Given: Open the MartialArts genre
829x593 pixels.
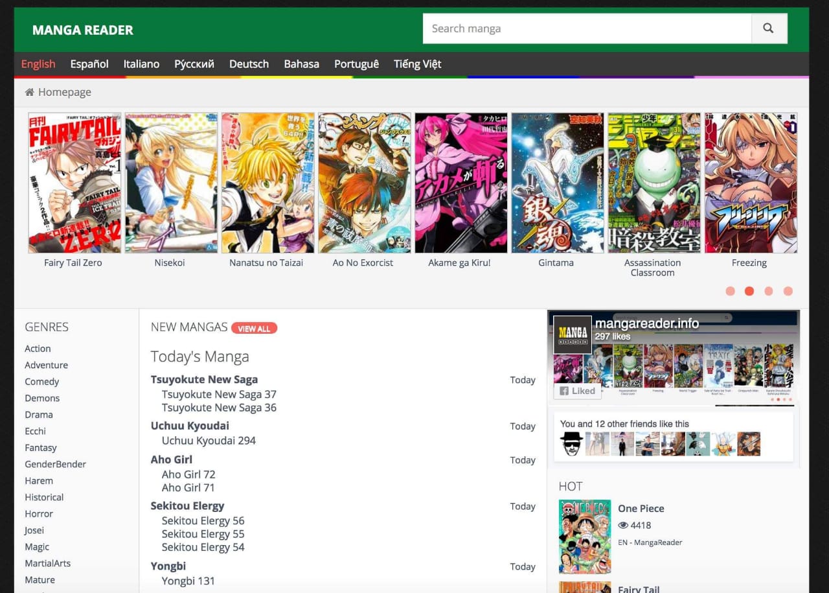Looking at the screenshot, I should point(47,563).
